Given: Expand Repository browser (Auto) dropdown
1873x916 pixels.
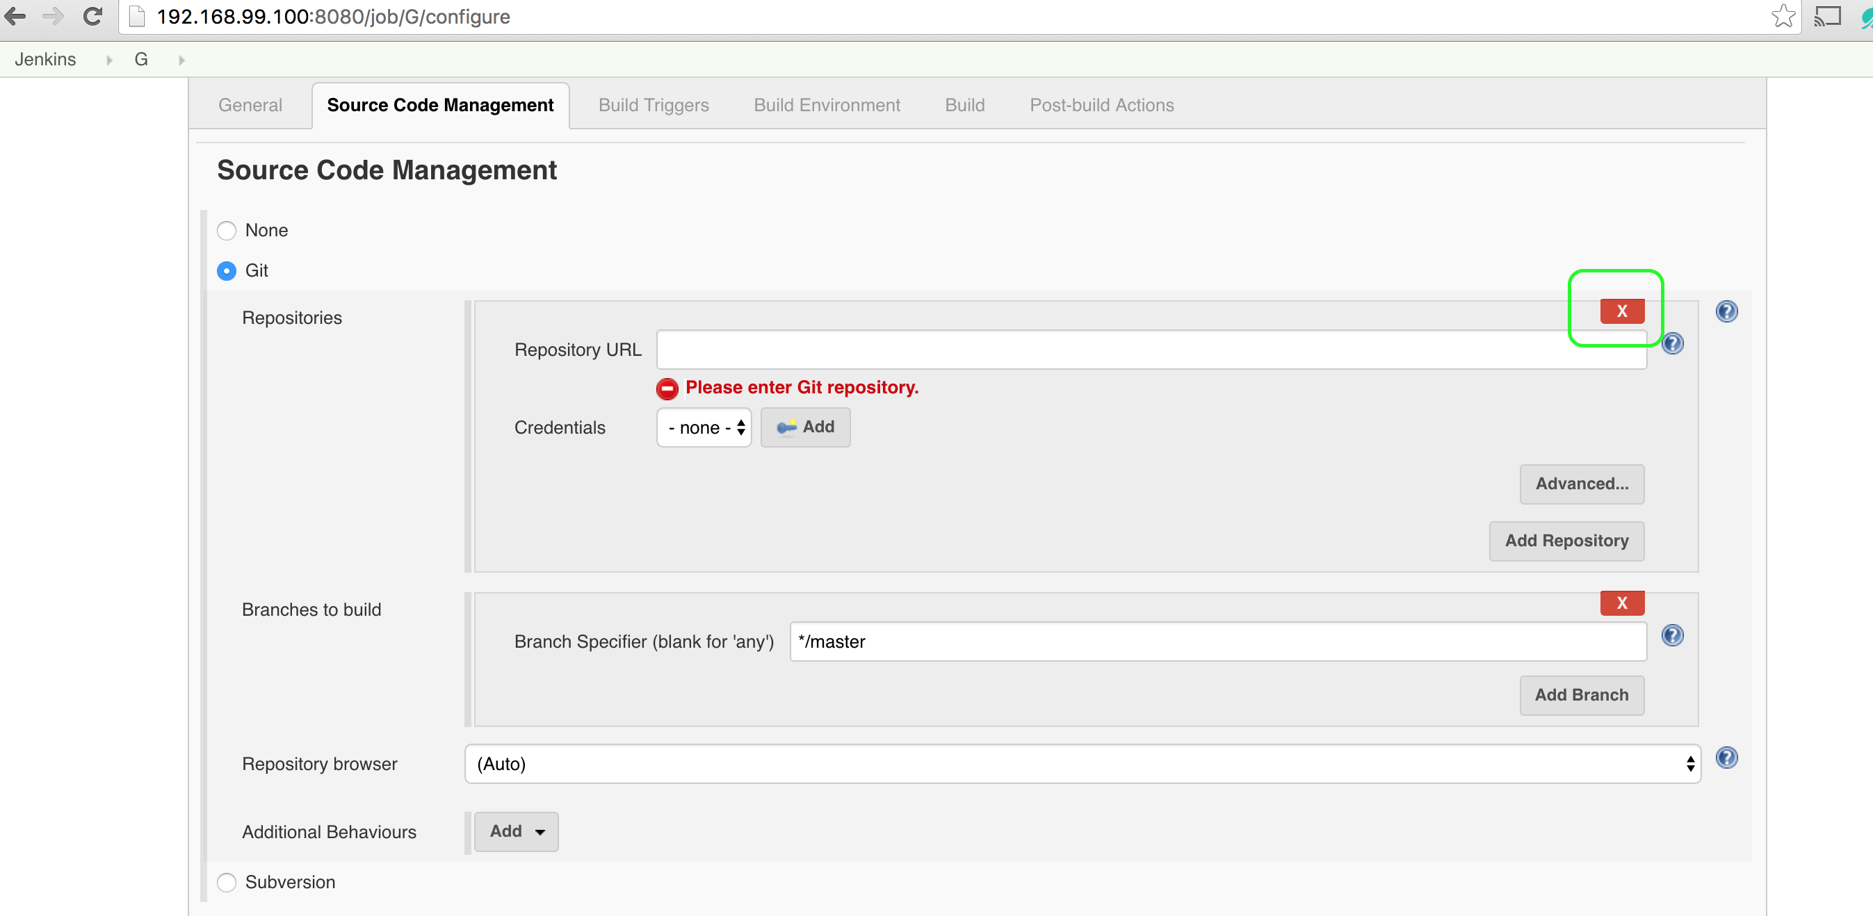Looking at the screenshot, I should click(1082, 763).
